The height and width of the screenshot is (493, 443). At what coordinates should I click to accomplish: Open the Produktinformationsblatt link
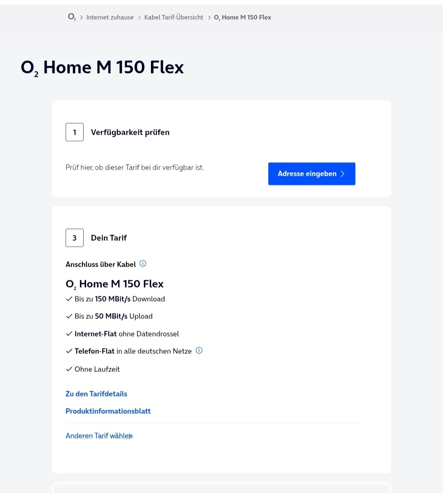click(108, 411)
